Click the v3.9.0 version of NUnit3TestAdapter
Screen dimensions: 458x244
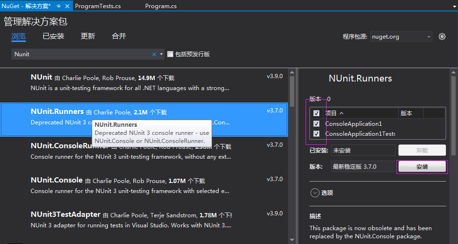[275, 213]
